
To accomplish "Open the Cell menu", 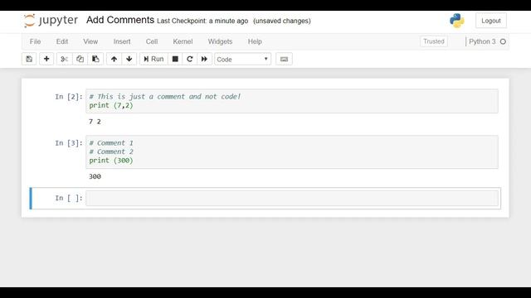I will (x=152, y=41).
